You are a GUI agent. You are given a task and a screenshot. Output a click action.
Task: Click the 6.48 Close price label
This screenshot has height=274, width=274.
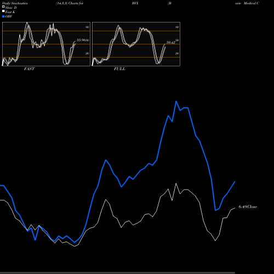248,207
